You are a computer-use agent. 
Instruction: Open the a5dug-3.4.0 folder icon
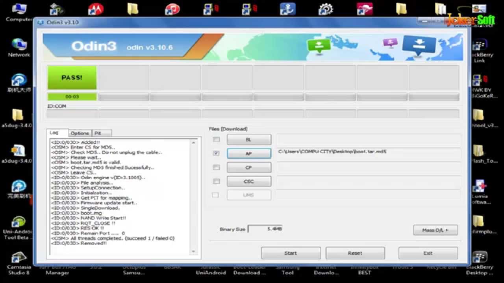pyautogui.click(x=18, y=118)
